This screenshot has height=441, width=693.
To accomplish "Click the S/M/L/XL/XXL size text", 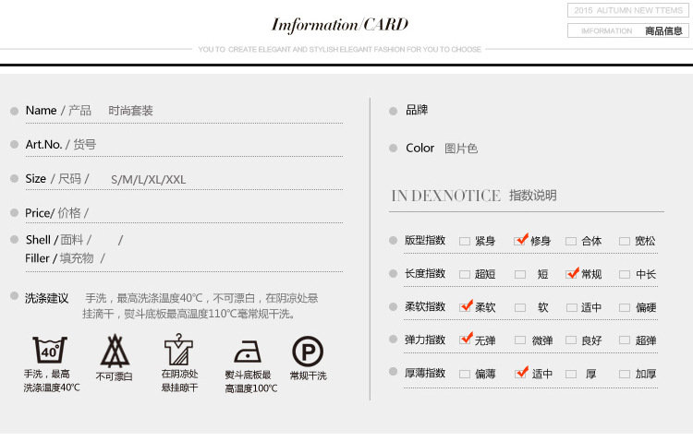I will point(148,179).
